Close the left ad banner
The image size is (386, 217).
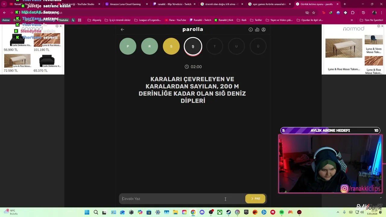pyautogui.click(x=61, y=26)
